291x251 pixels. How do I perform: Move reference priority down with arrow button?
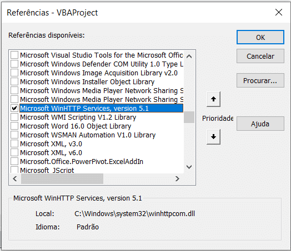[213, 137]
